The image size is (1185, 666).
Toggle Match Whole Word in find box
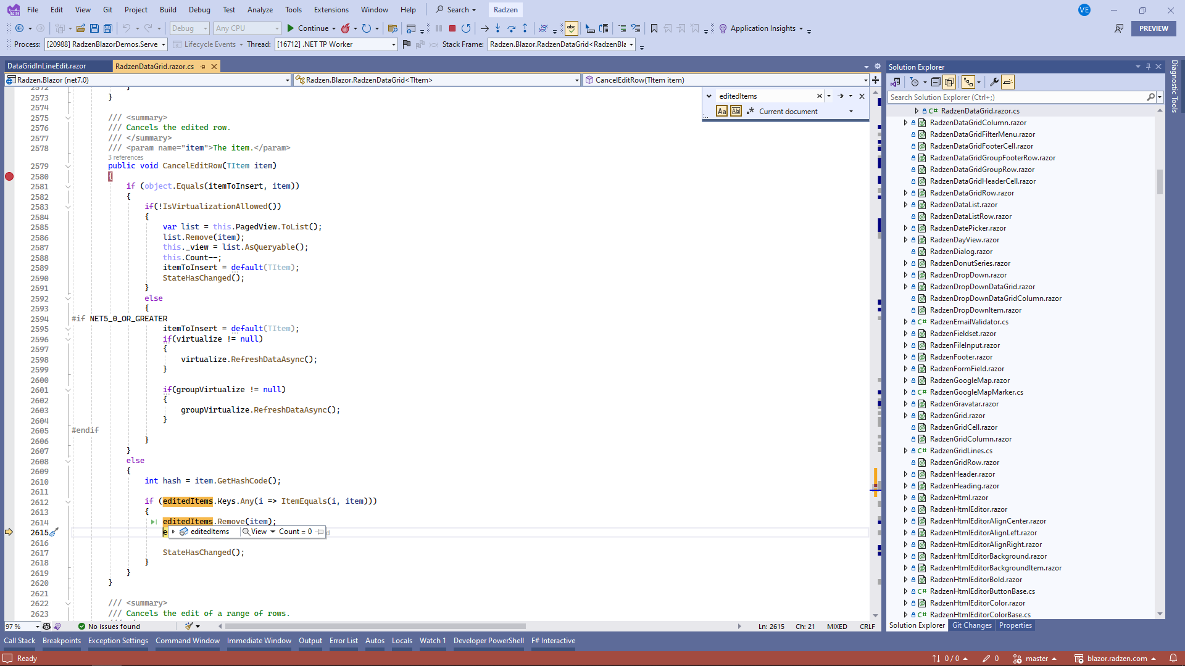coord(736,112)
